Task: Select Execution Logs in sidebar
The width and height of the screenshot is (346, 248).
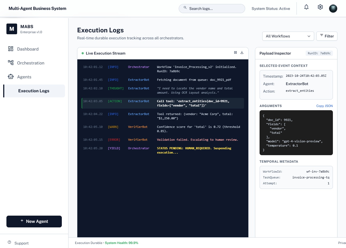Action: point(34,91)
